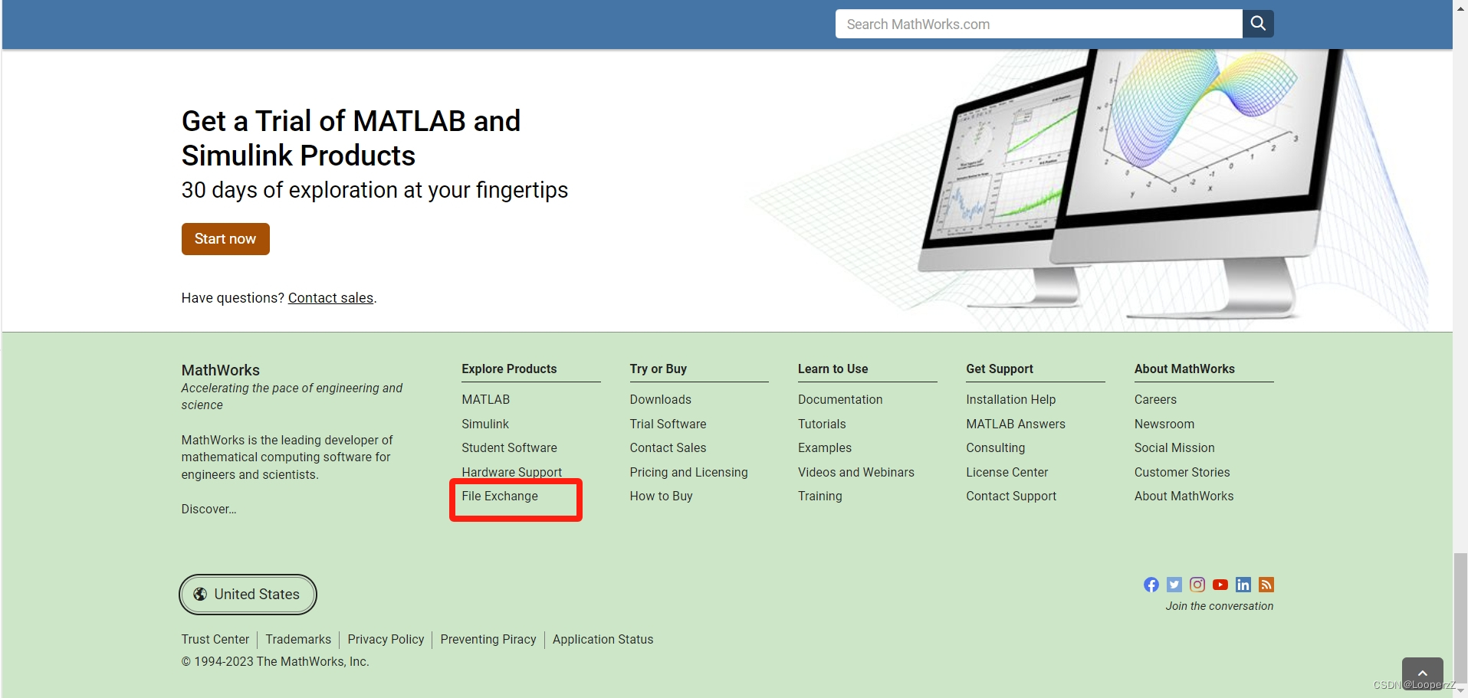Click the scroll-to-top arrow button
The image size is (1468, 698).
click(1423, 672)
